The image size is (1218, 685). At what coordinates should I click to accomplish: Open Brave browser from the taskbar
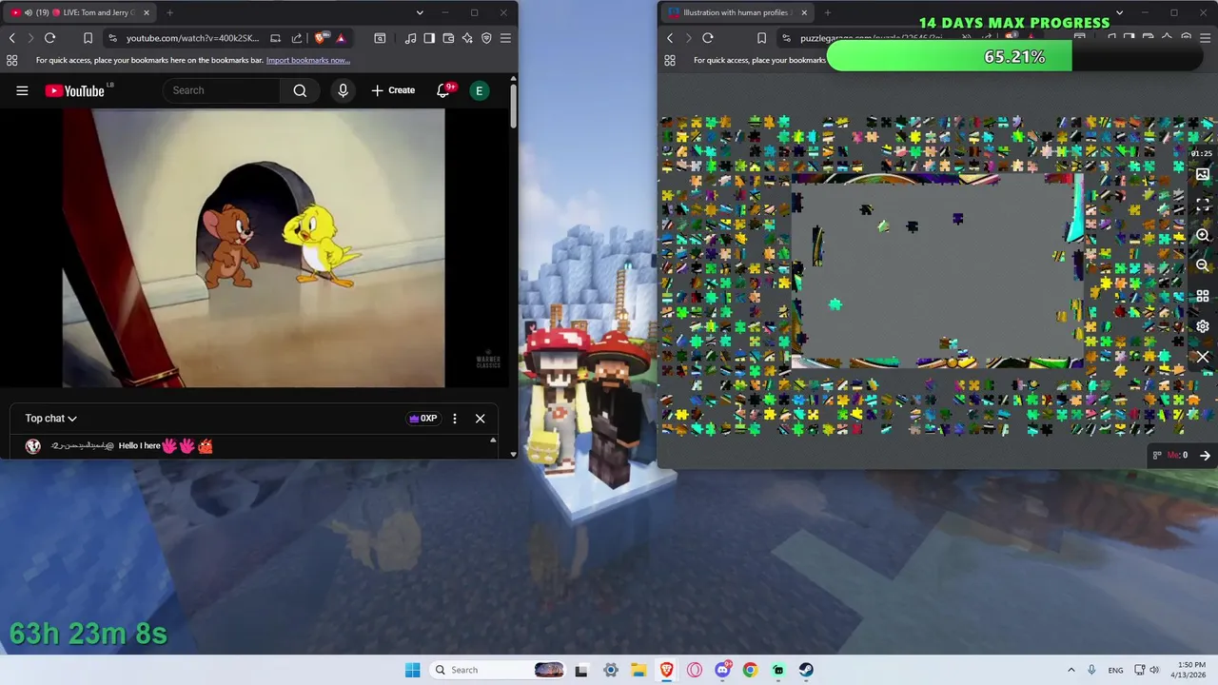(666, 670)
